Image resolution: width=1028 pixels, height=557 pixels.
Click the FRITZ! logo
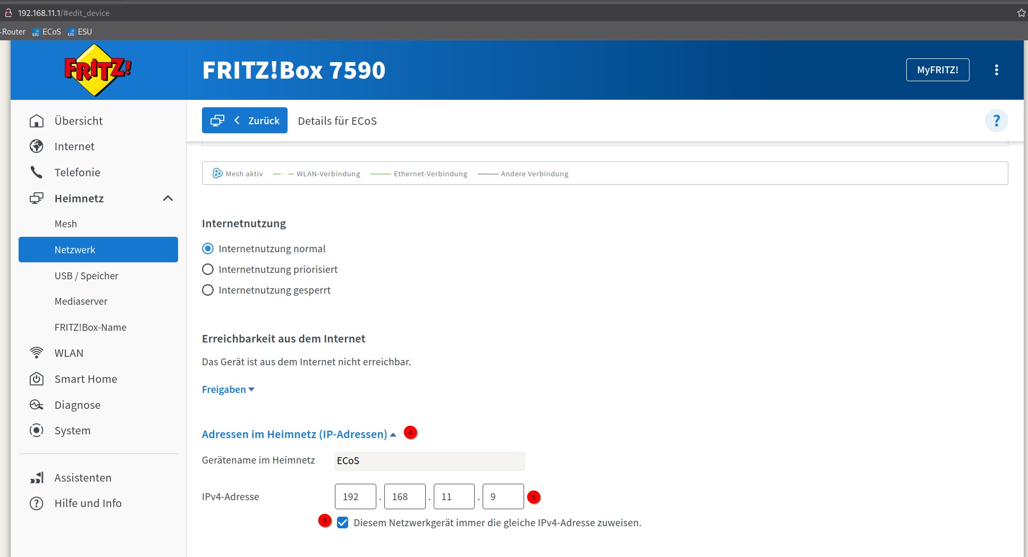tap(97, 70)
